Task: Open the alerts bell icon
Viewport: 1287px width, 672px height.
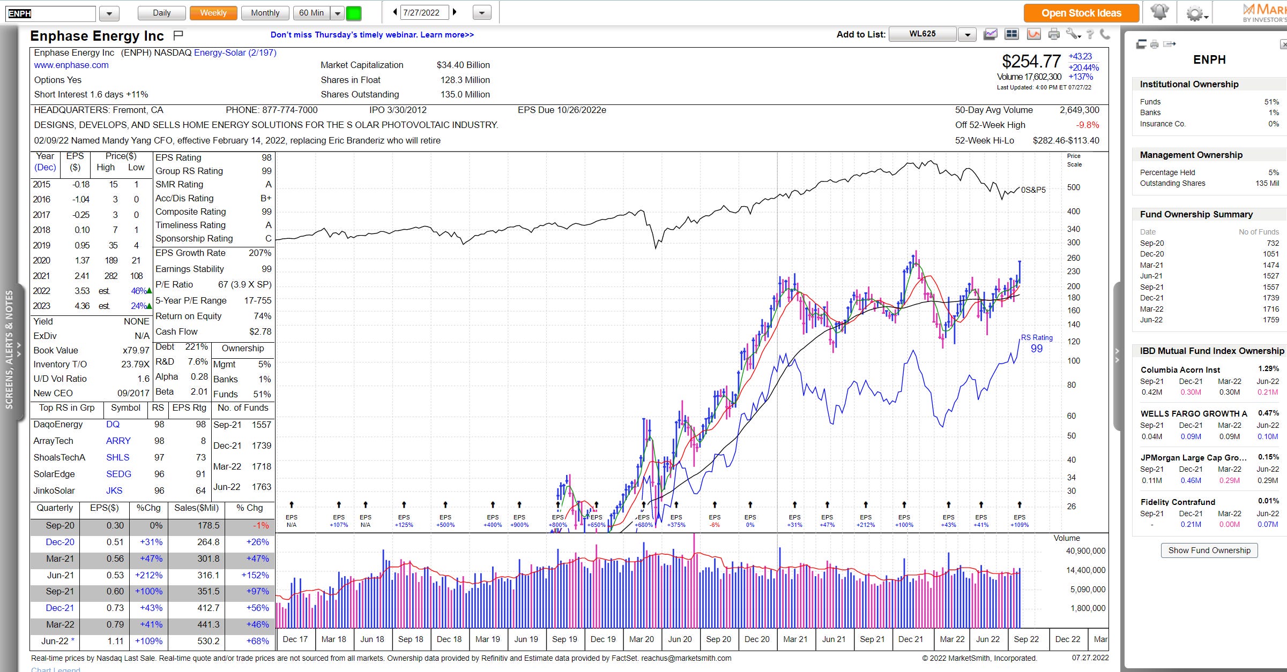Action: [x=1159, y=12]
